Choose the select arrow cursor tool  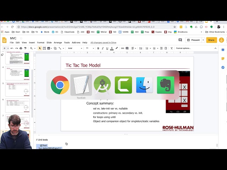(40, 48)
